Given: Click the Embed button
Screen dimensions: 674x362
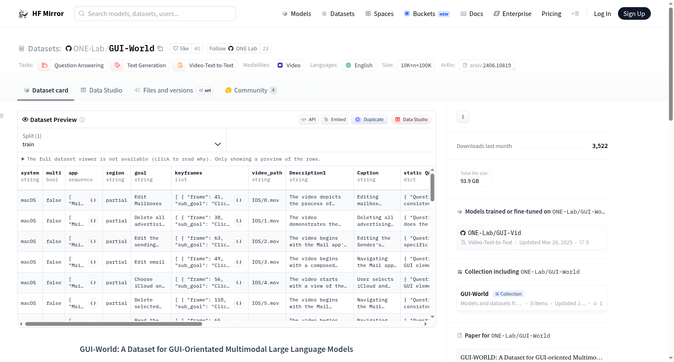Looking at the screenshot, I should point(335,119).
